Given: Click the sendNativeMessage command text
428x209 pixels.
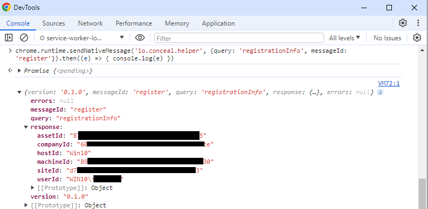Looking at the screenshot, I should (x=181, y=54).
